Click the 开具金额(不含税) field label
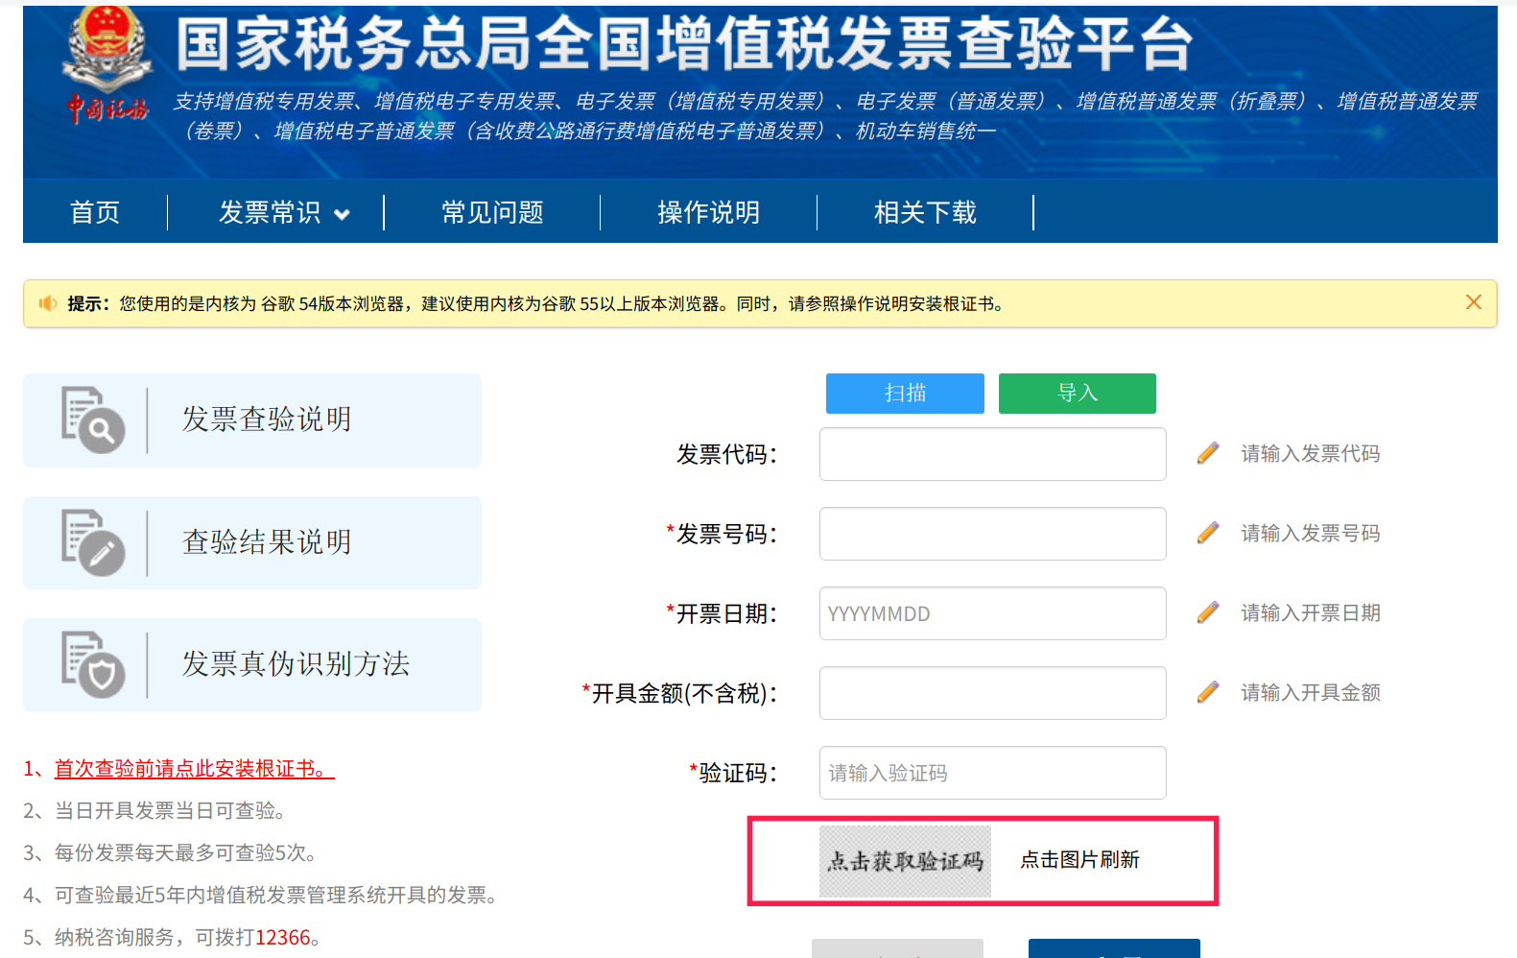1517x958 pixels. 679,693
